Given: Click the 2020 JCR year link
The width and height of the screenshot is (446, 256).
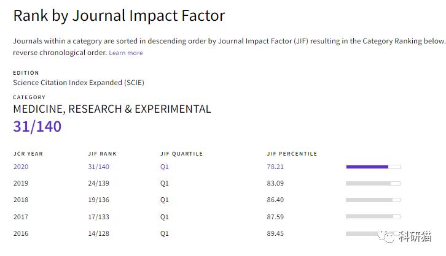Looking at the screenshot, I should [x=21, y=167].
